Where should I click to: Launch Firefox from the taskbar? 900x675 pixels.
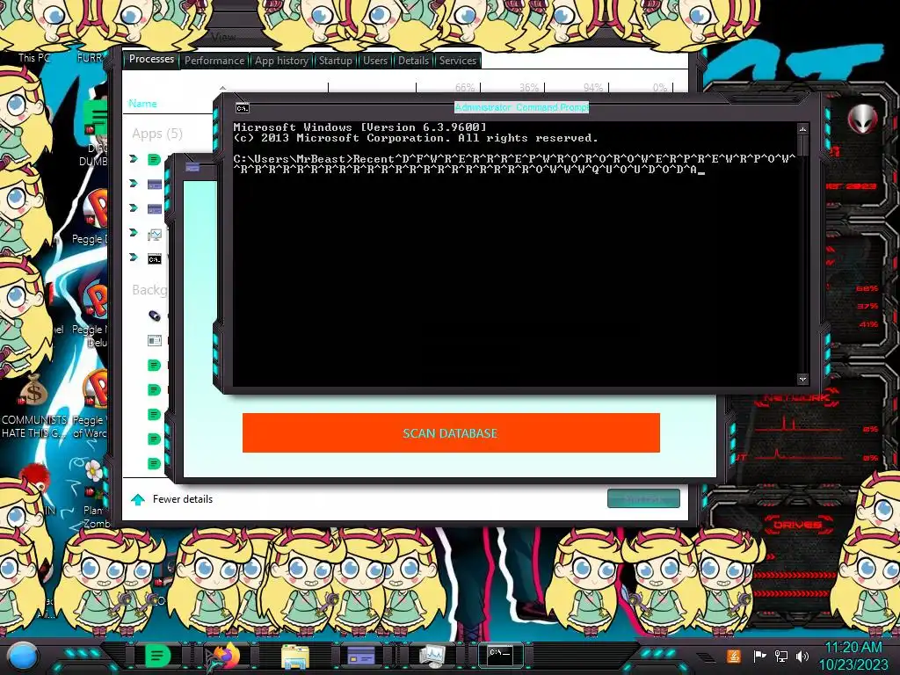tap(227, 656)
